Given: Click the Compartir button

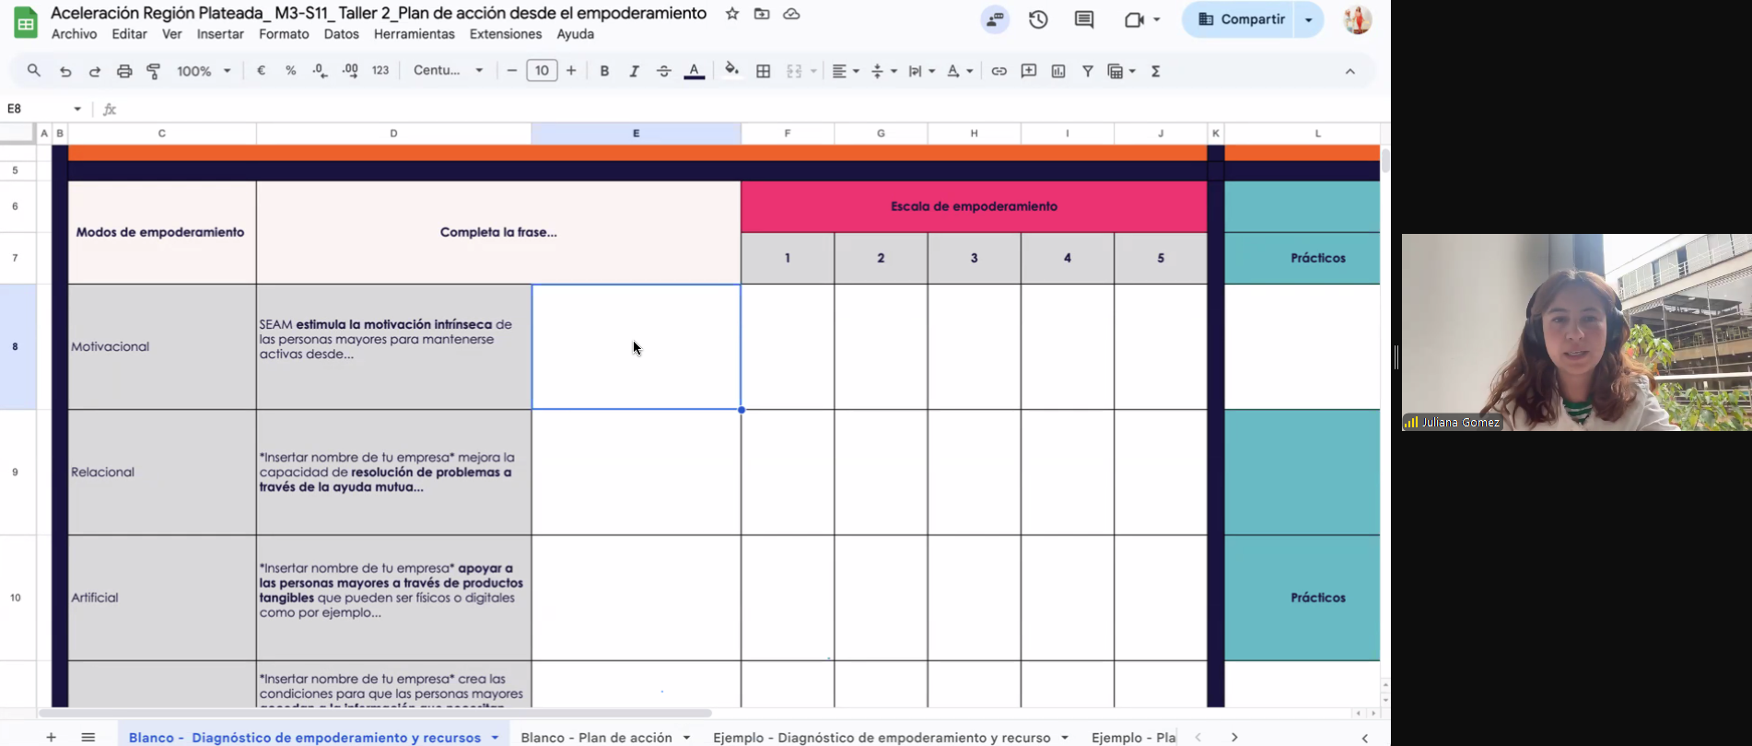Looking at the screenshot, I should pos(1241,19).
